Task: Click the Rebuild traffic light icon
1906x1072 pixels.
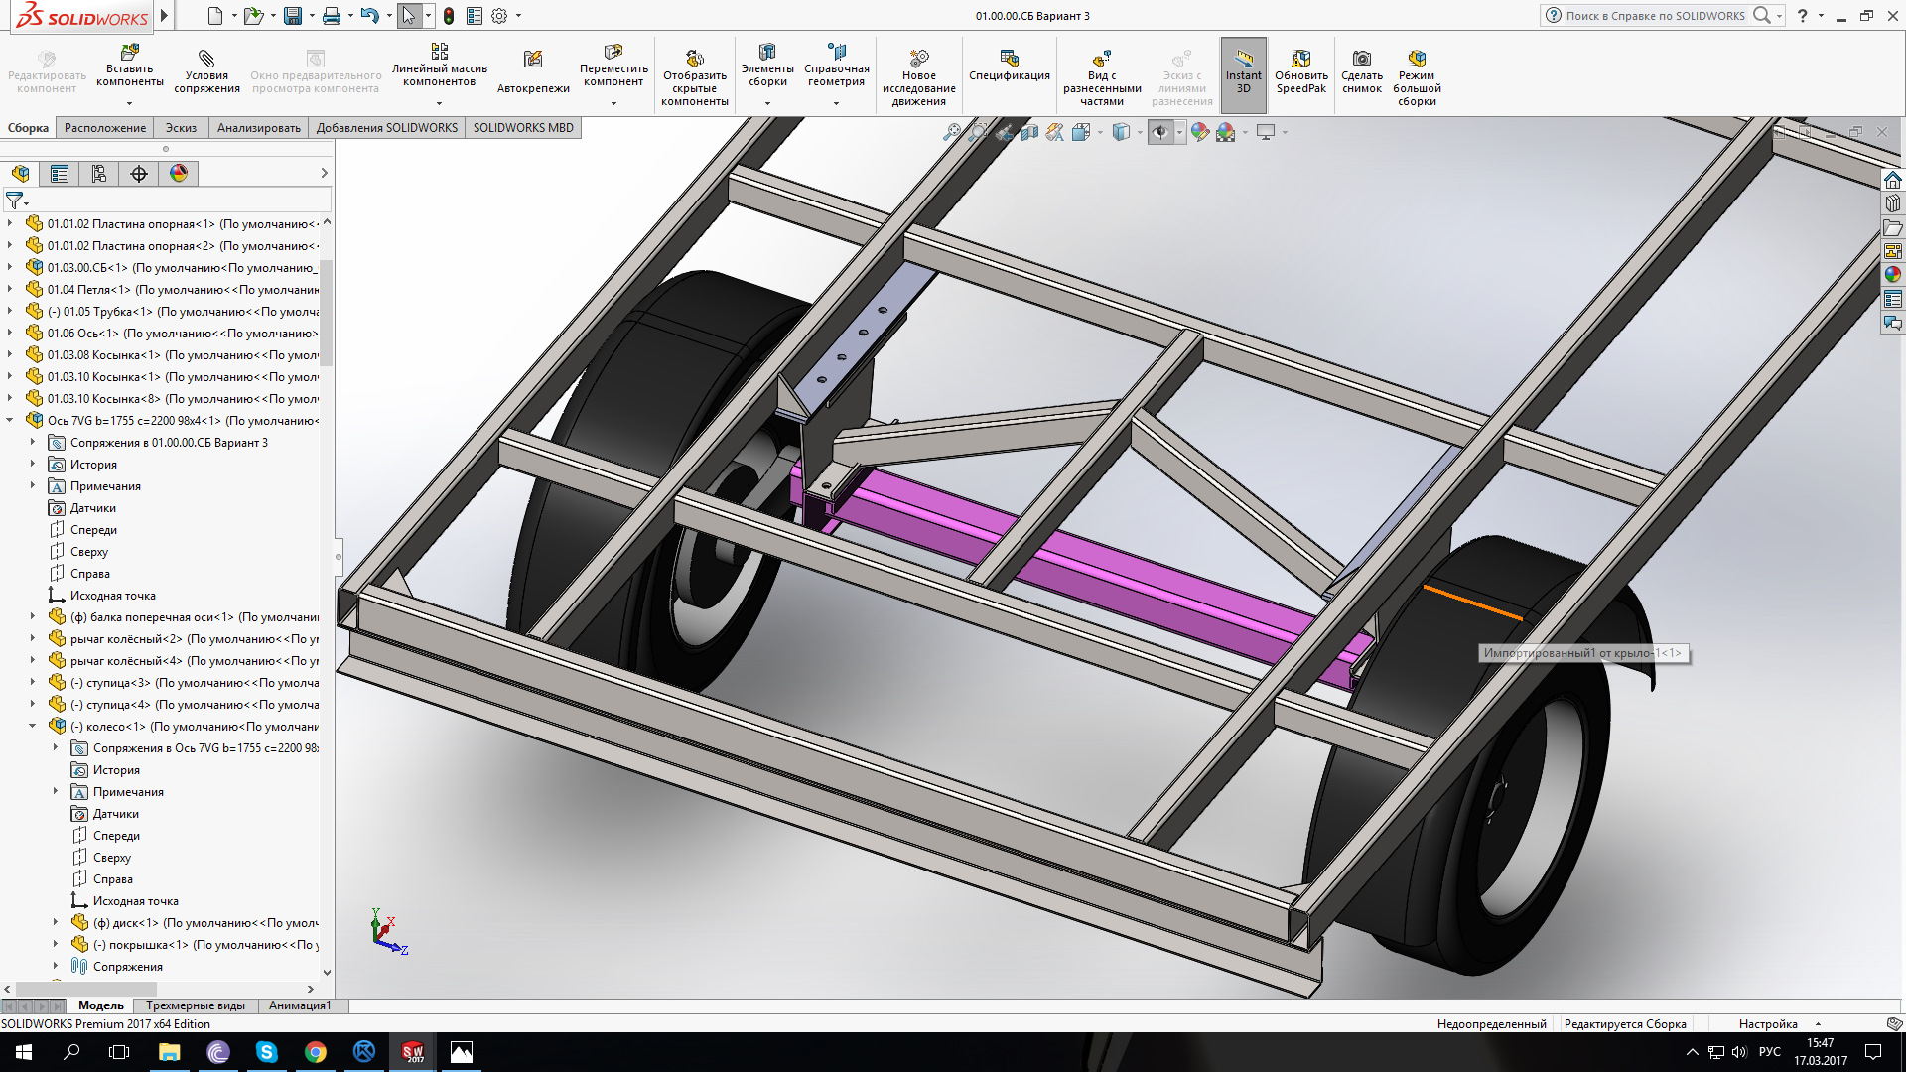Action: click(449, 16)
